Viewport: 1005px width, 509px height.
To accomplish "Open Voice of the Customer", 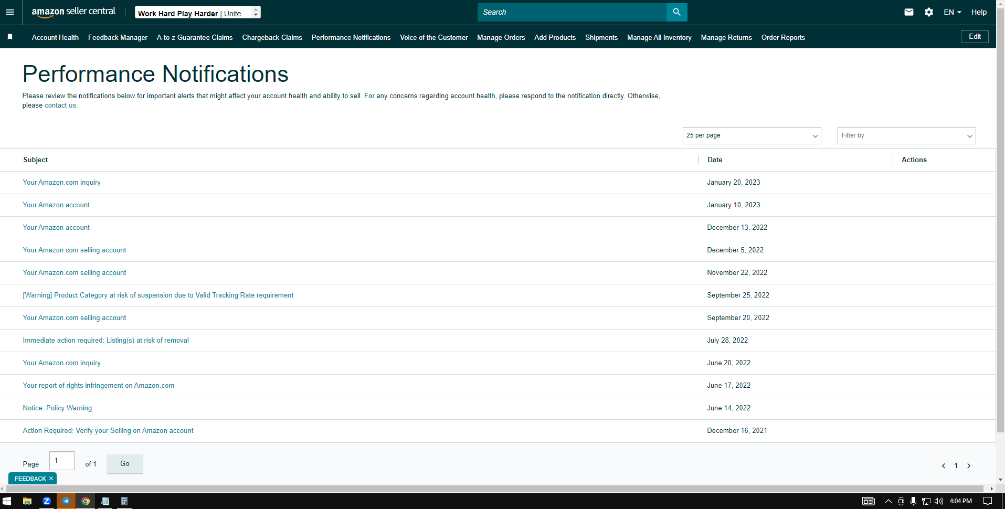I will click(x=433, y=37).
